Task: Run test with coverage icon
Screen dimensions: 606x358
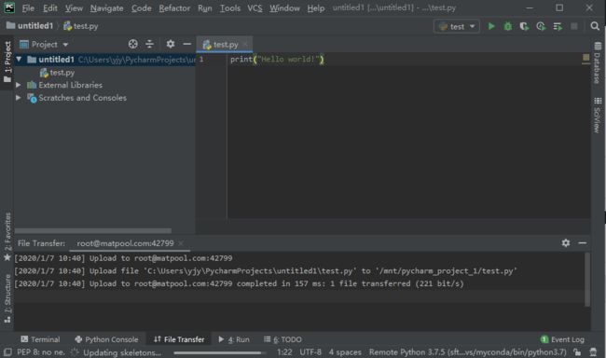Action: (x=524, y=26)
